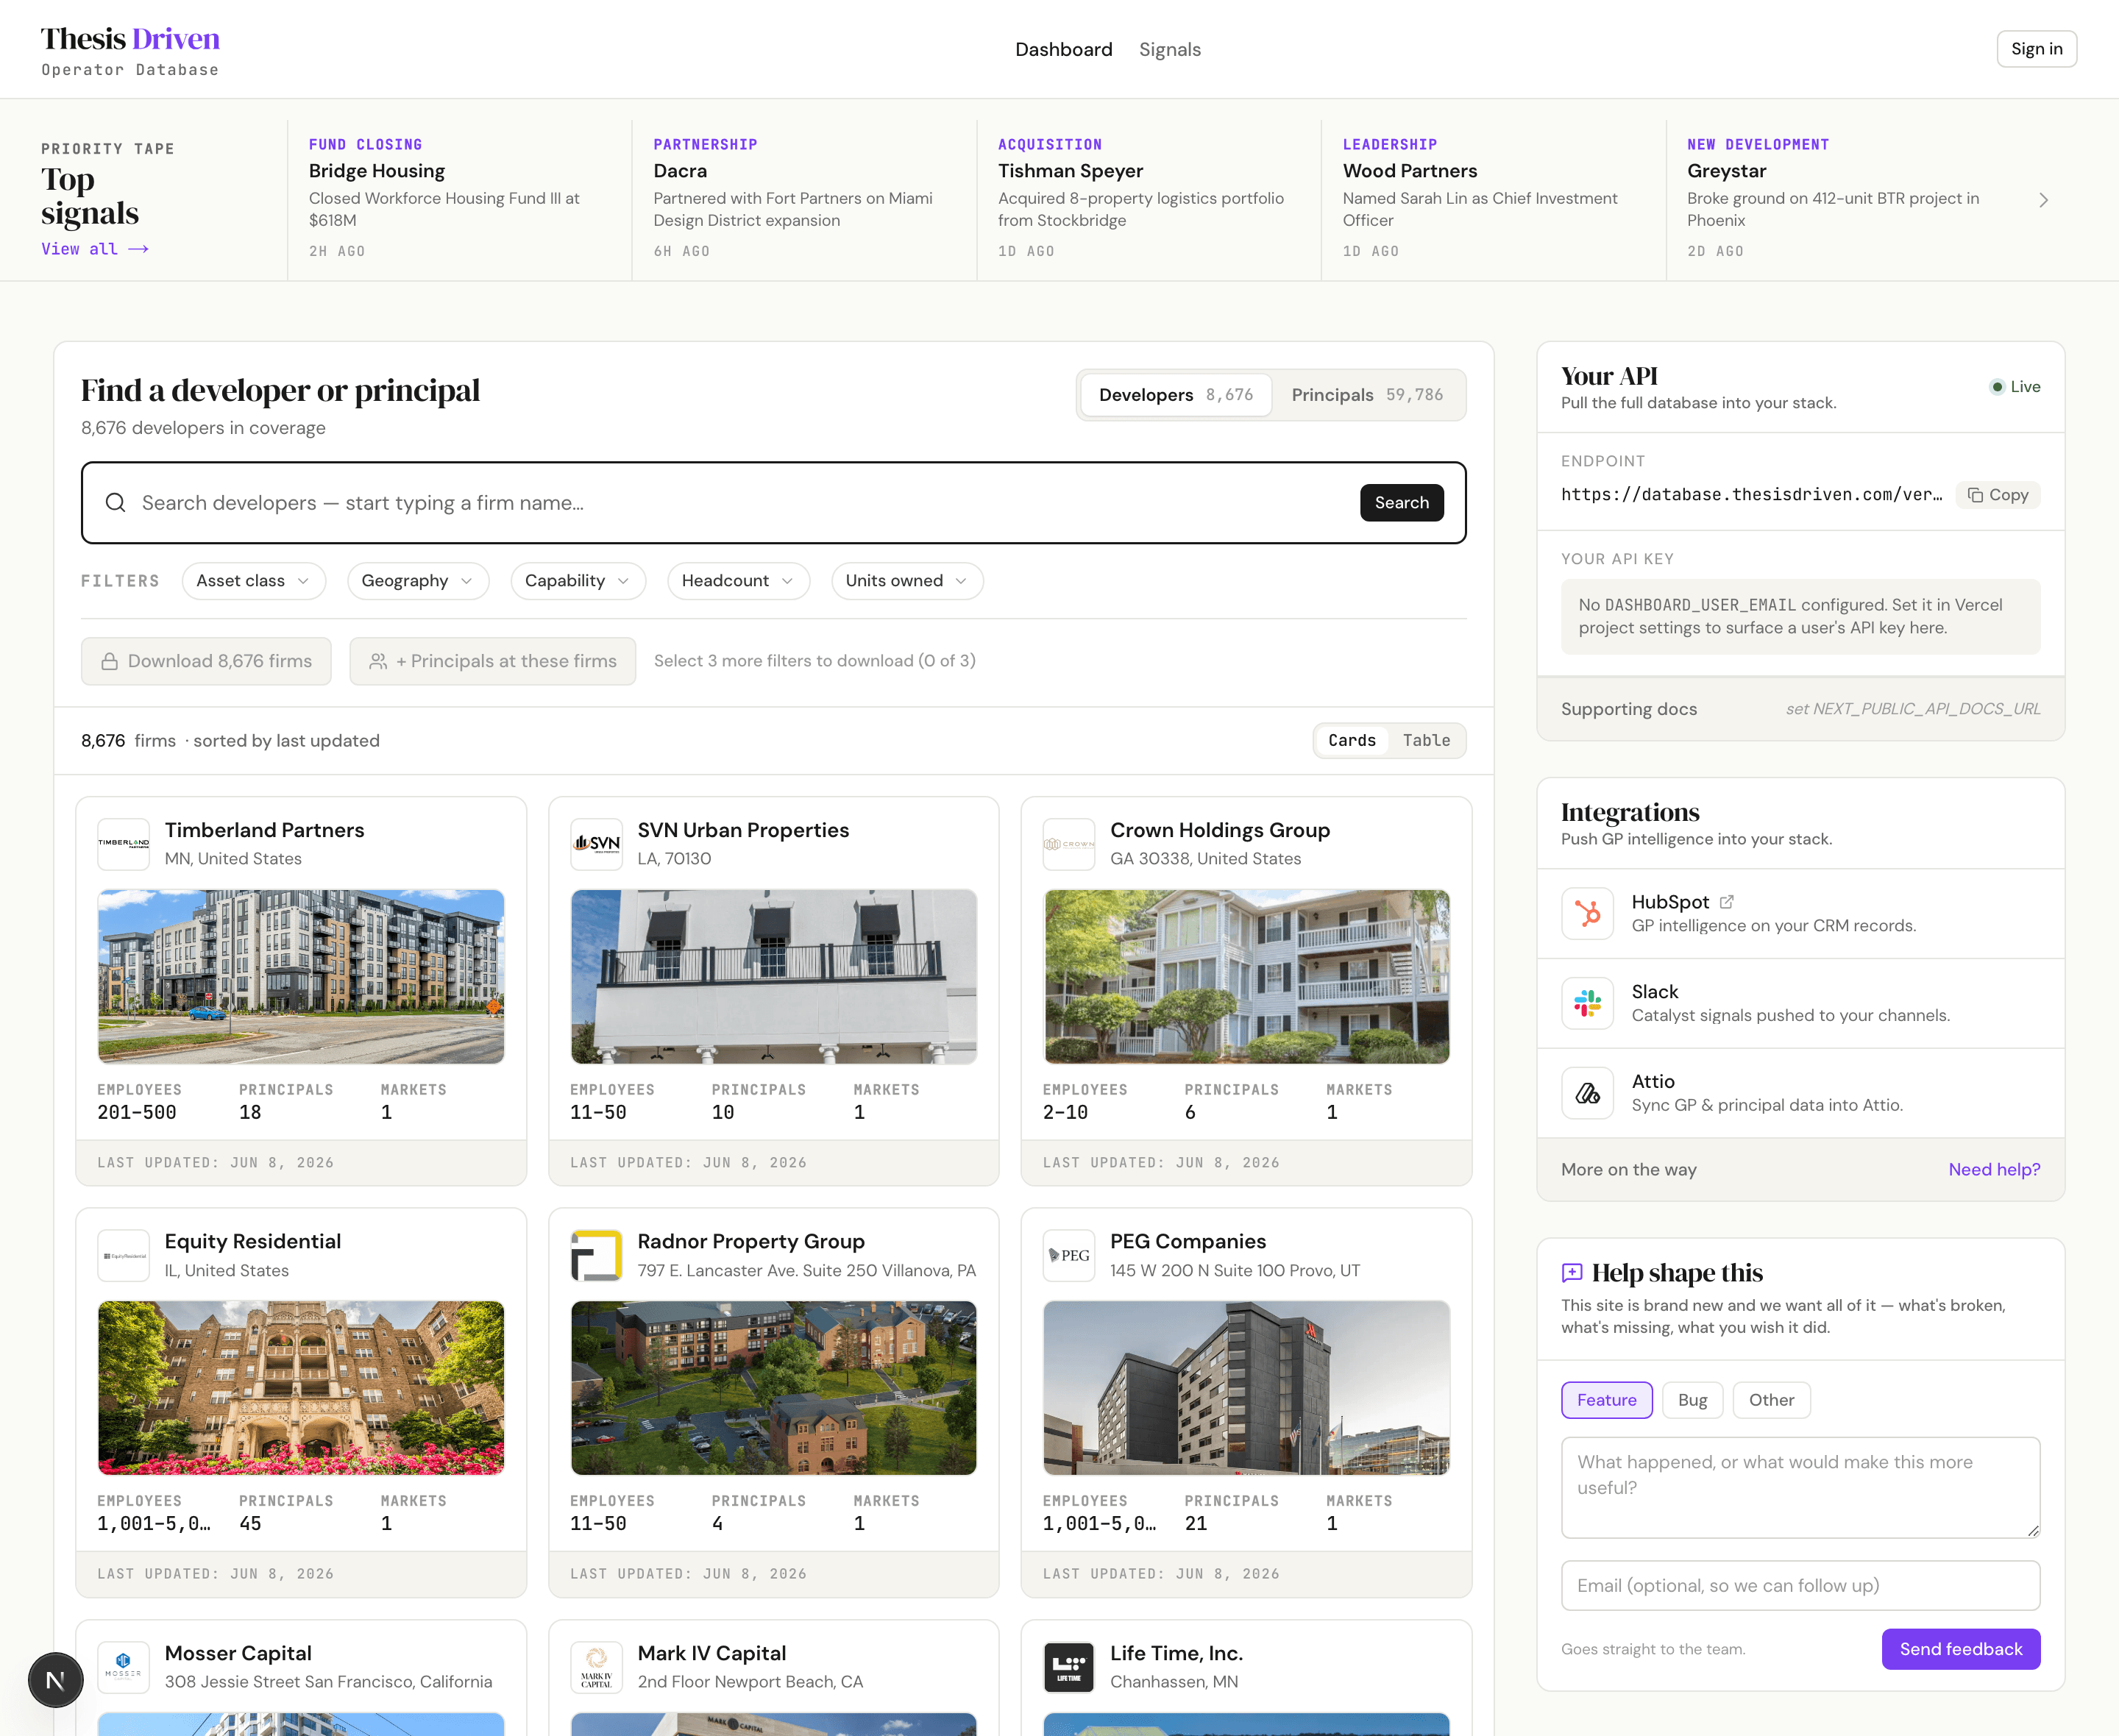Open the Geography filter dropdown

pyautogui.click(x=418, y=581)
